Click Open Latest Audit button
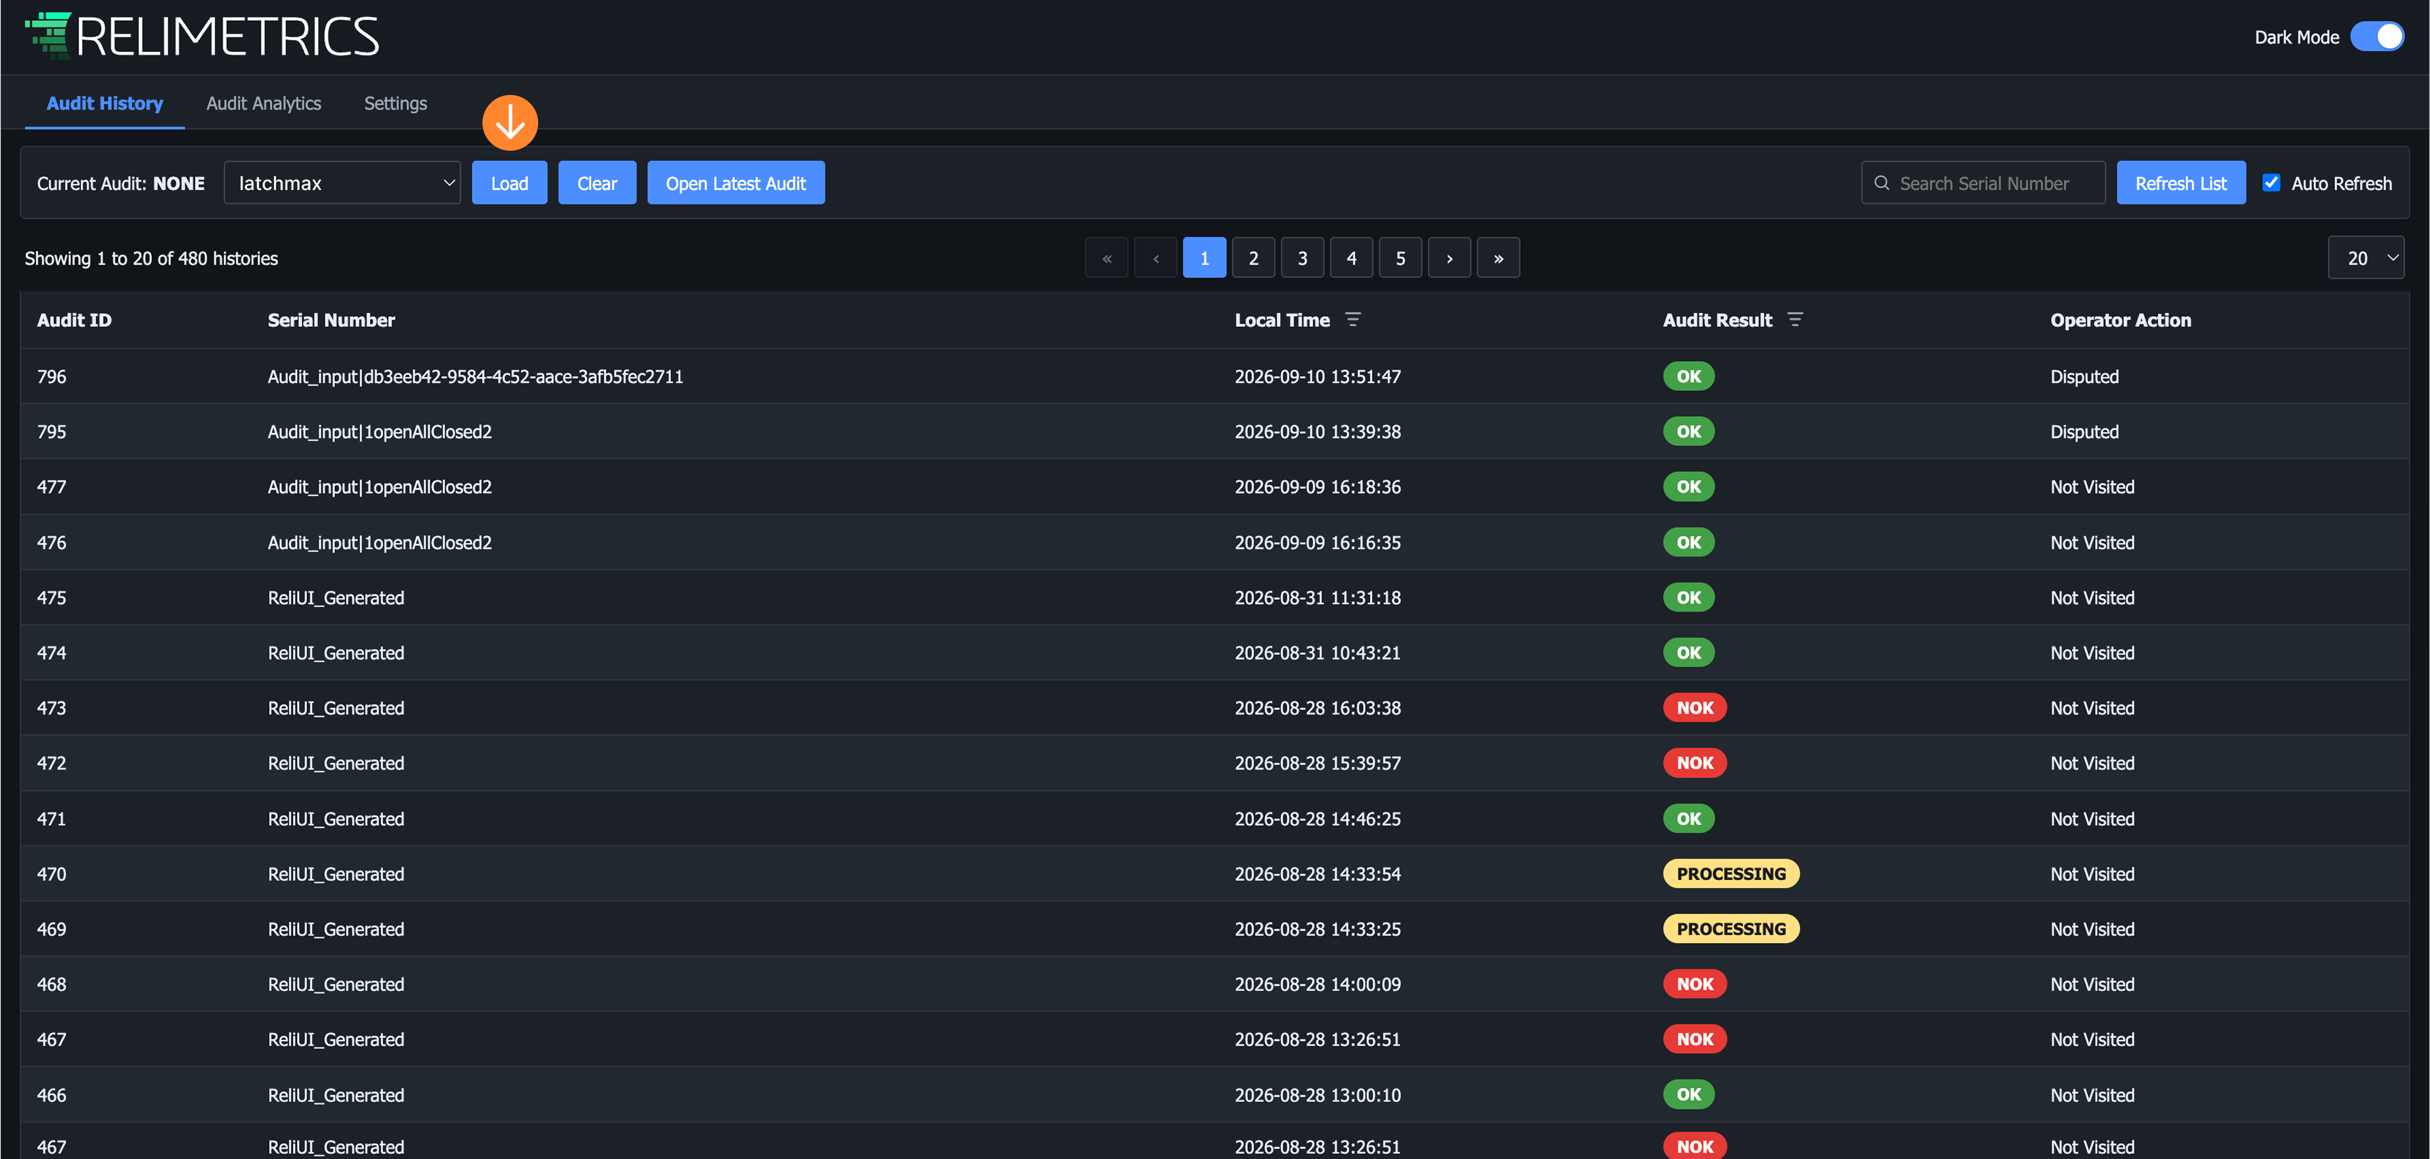 tap(736, 183)
